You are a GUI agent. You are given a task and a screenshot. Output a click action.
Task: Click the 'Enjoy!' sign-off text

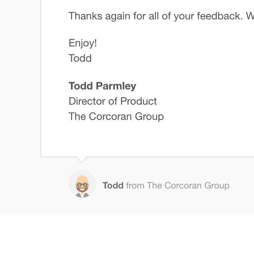[x=83, y=43]
